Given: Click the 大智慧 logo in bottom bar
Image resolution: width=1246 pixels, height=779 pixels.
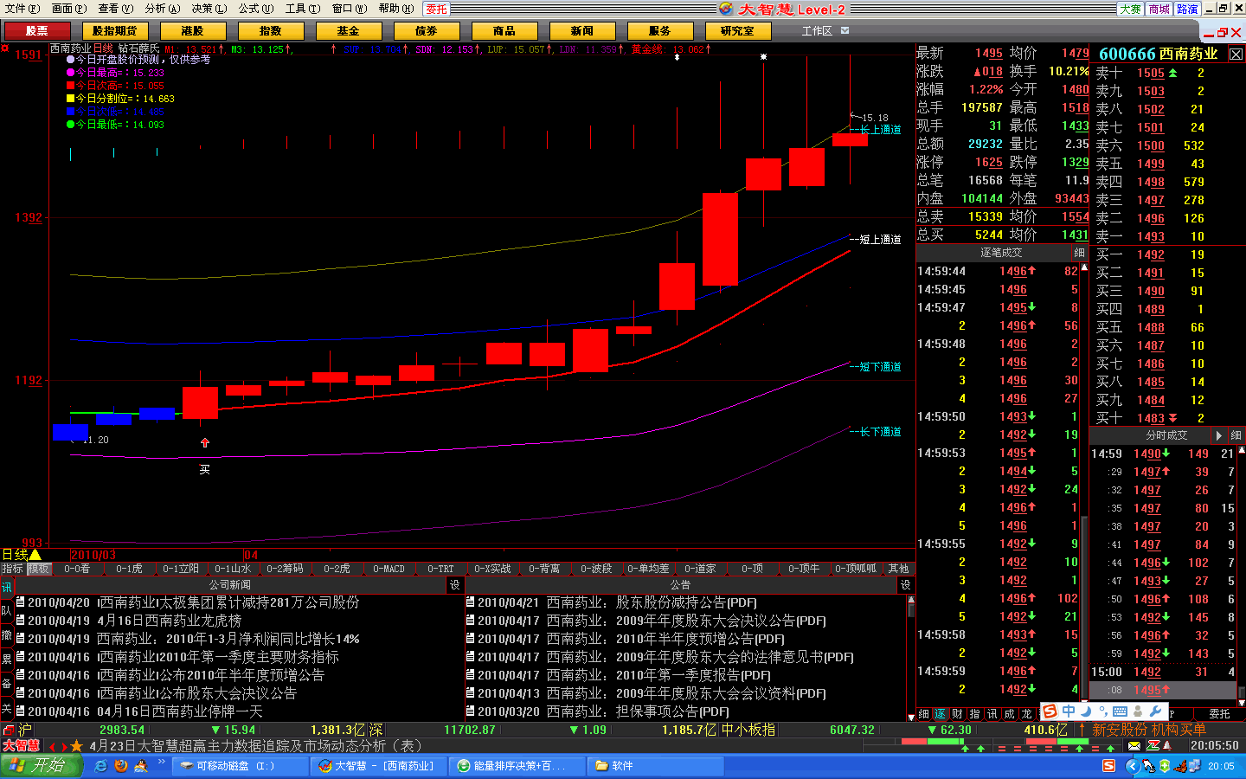Looking at the screenshot, I should (x=22, y=745).
